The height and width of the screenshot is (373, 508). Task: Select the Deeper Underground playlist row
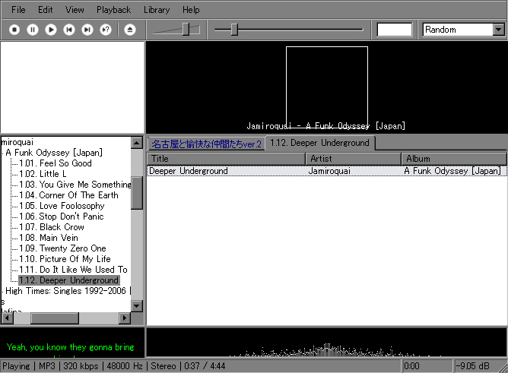click(x=326, y=171)
